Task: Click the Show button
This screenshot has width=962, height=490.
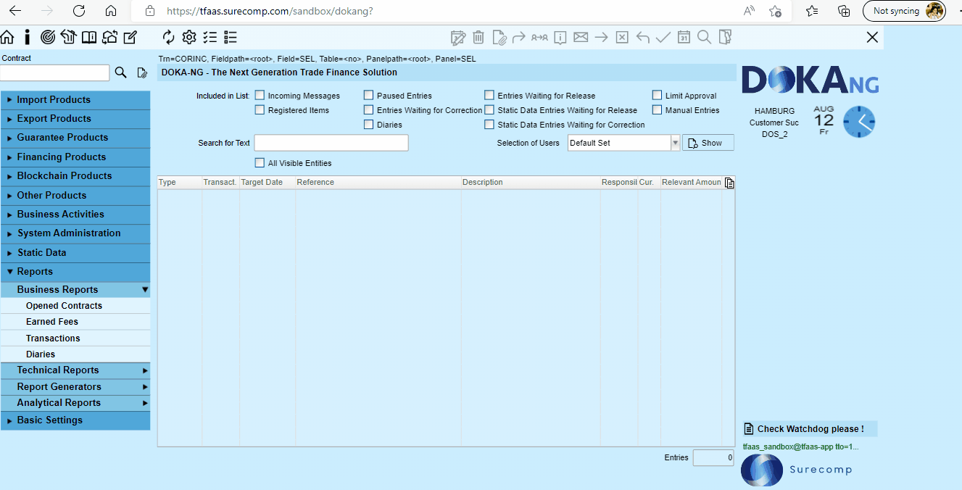Action: pyautogui.click(x=708, y=143)
